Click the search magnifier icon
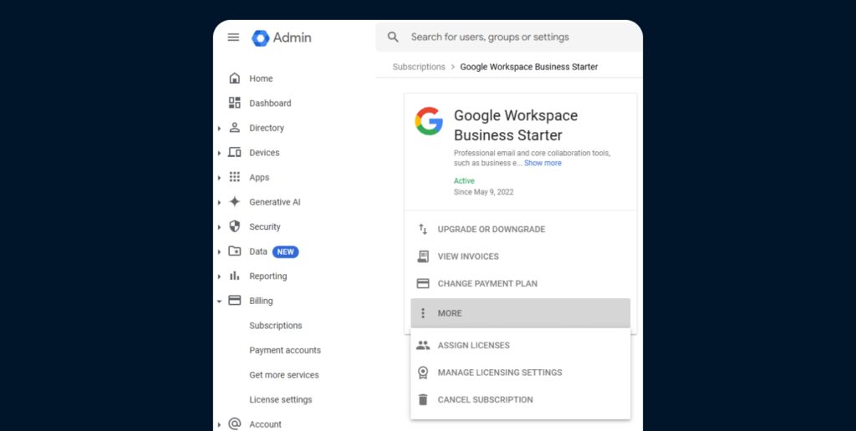The width and height of the screenshot is (856, 431). pos(393,37)
